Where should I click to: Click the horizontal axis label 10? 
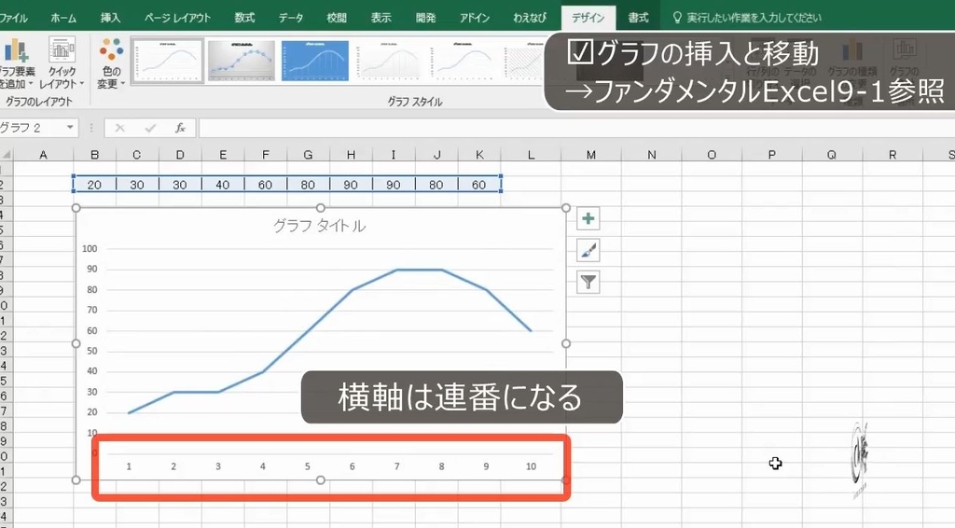(x=531, y=466)
